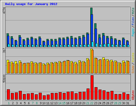
Task: Select the orange sites bar for day 16
Action: pos(69,67)
